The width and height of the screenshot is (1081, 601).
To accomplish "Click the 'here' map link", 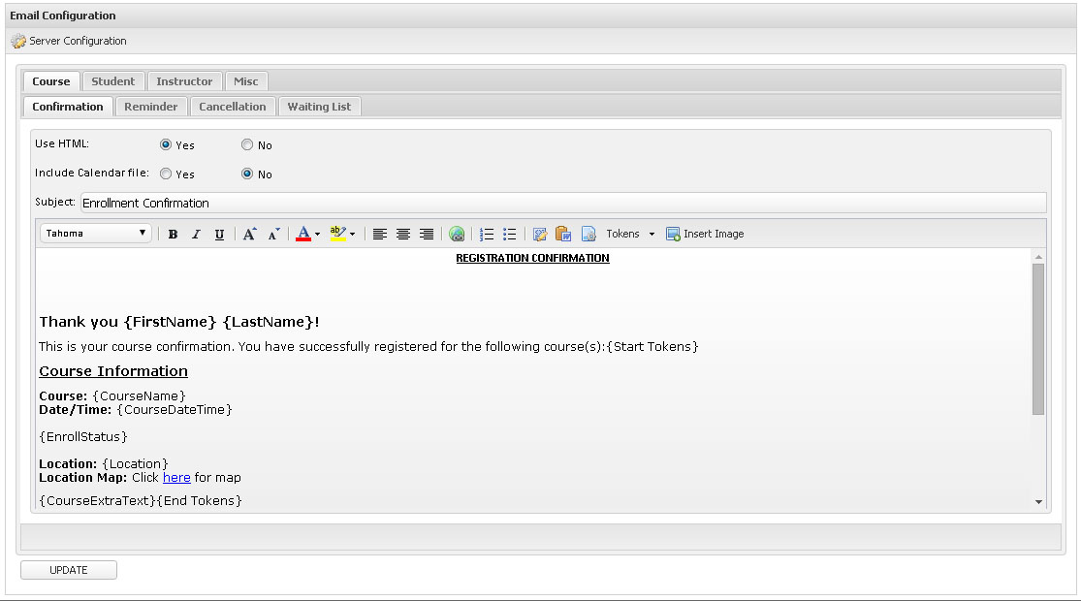I will [176, 478].
